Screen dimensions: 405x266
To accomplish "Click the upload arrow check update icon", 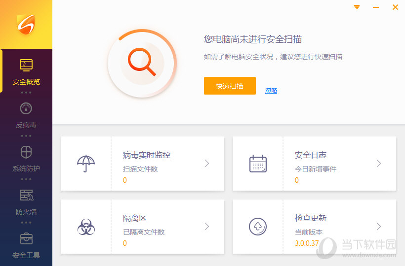I will point(258,227).
